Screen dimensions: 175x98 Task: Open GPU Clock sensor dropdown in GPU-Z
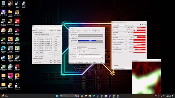(x=125, y=27)
